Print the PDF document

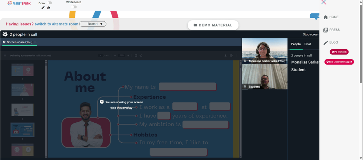(231, 56)
